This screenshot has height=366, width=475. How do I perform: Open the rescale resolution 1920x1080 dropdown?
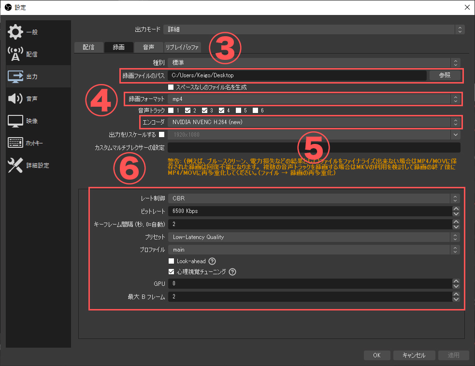314,135
